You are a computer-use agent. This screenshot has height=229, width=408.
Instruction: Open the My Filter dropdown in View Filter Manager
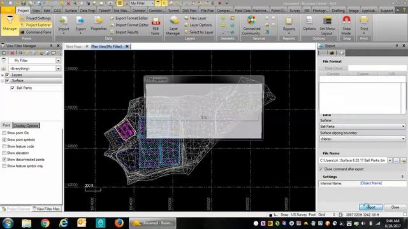[58, 60]
